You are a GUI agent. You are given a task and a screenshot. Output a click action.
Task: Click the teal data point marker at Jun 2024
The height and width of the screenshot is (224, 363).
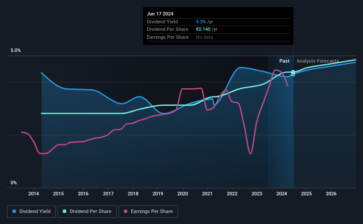(x=293, y=72)
